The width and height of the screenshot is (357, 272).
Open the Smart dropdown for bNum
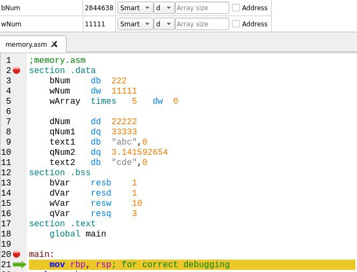point(135,8)
